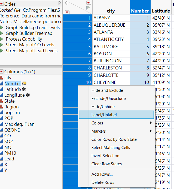Click the nominal icon for the city column

pyautogui.click(x=2, y=78)
